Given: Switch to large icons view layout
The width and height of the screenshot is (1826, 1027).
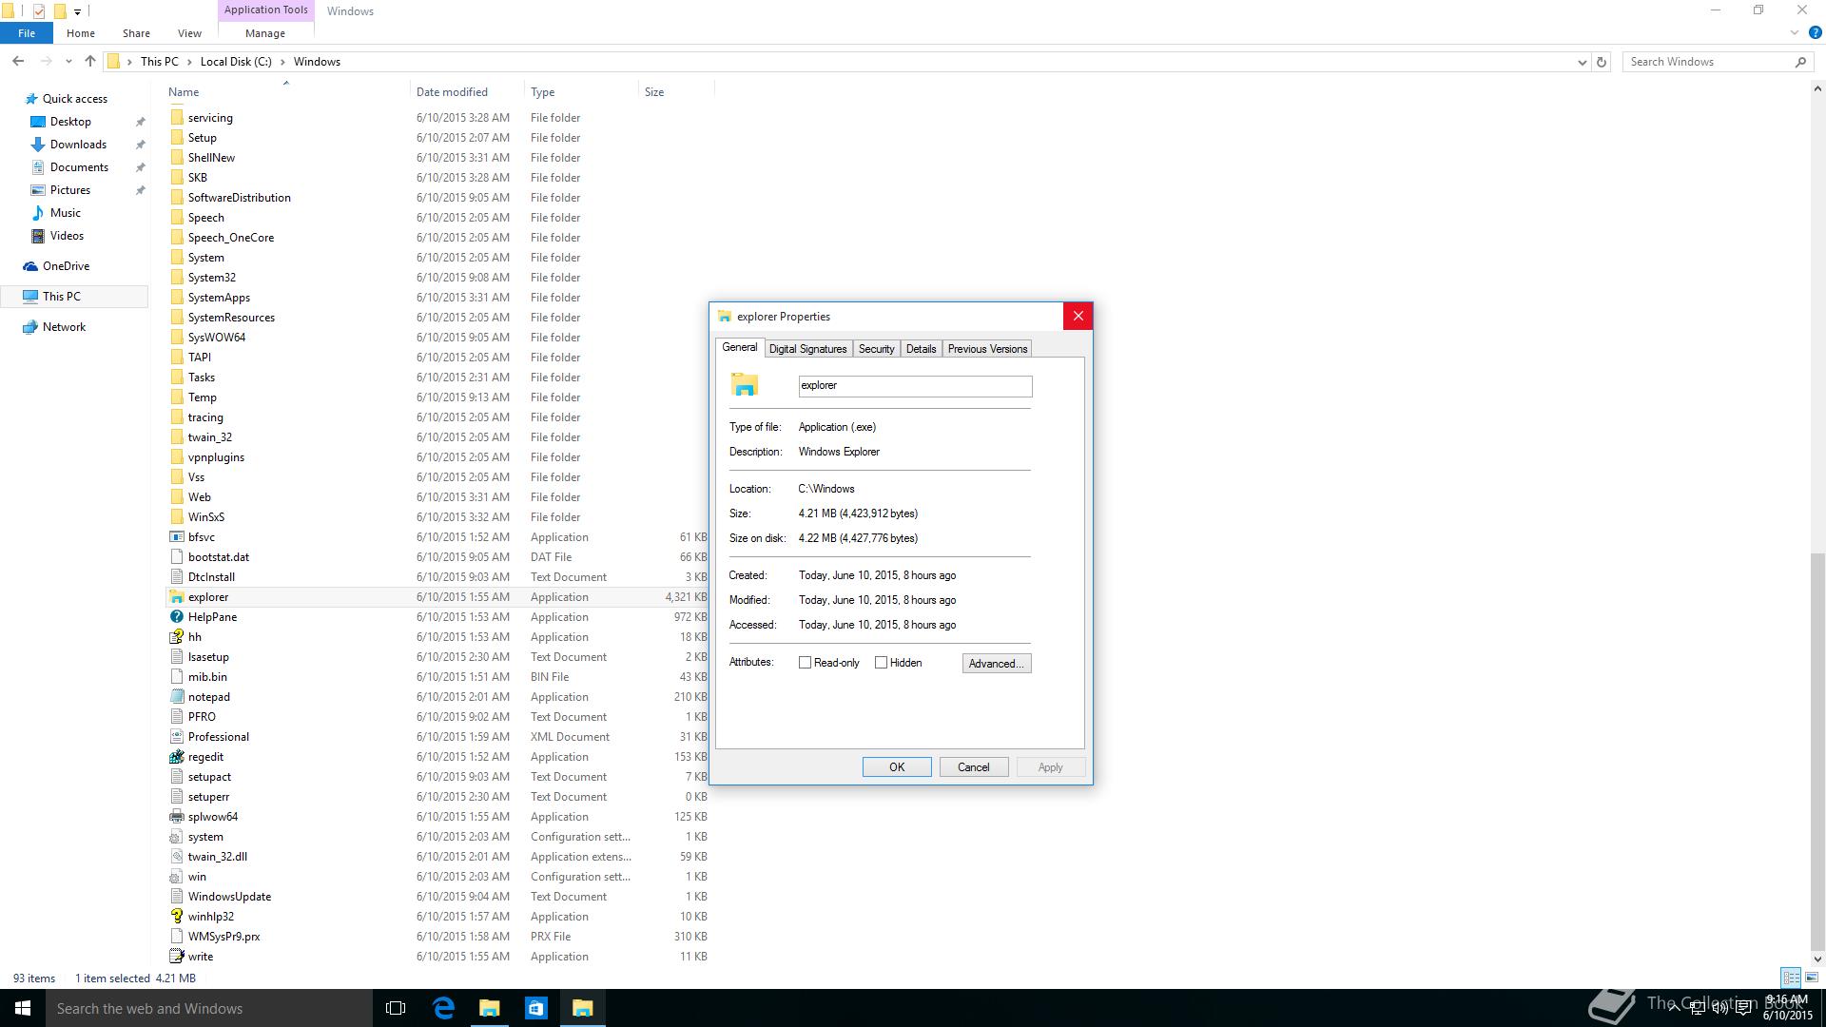Looking at the screenshot, I should (1812, 978).
